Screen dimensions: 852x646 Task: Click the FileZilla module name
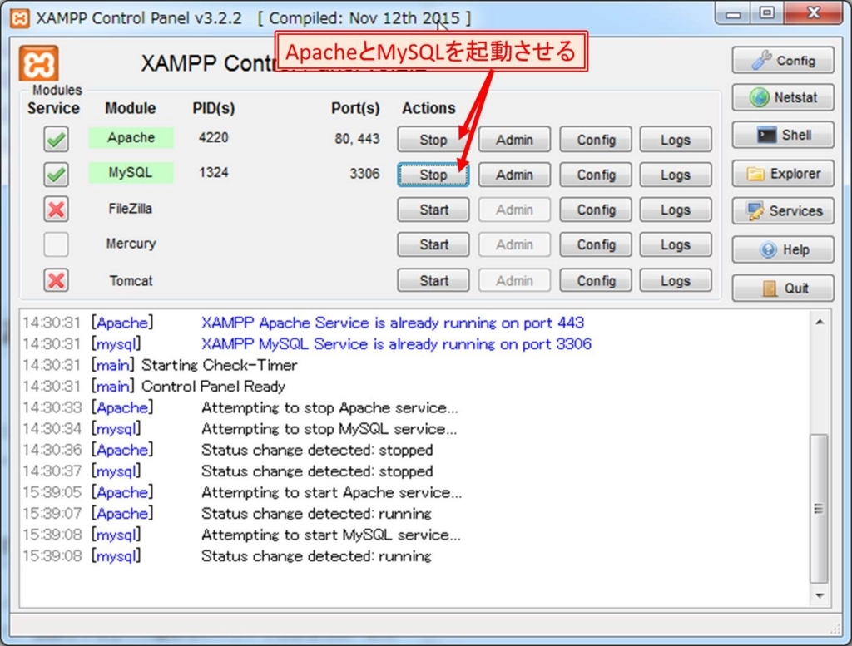(131, 209)
